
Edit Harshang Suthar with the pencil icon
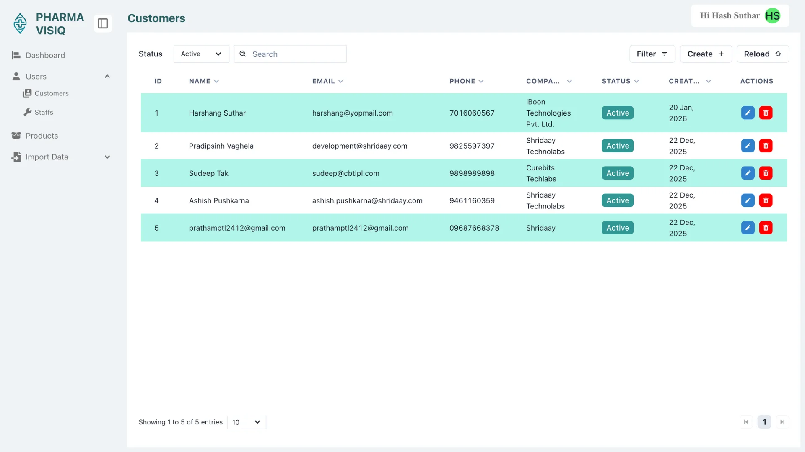coord(748,113)
